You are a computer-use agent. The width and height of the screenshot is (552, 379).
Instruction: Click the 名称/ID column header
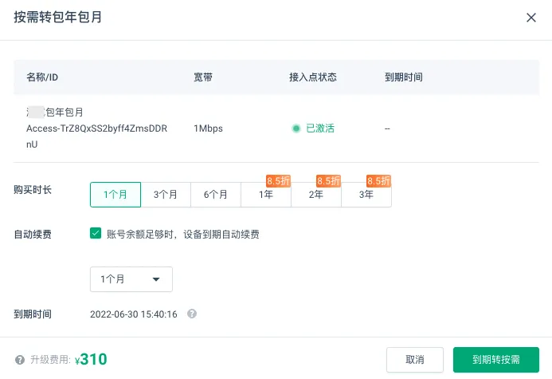coord(42,77)
